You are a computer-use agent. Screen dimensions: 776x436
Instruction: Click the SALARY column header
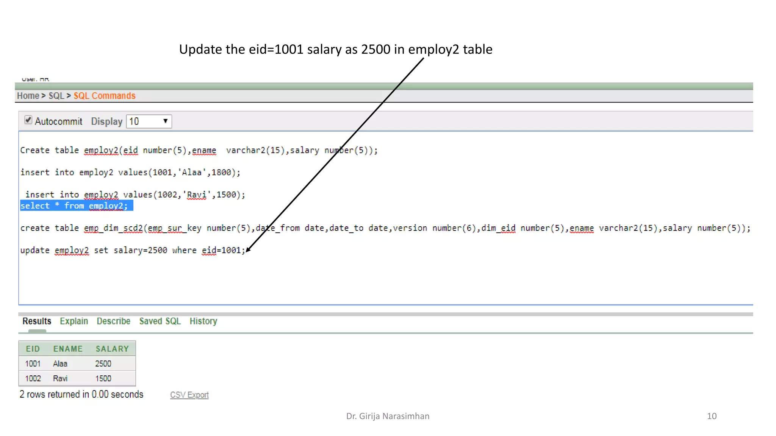click(x=113, y=349)
